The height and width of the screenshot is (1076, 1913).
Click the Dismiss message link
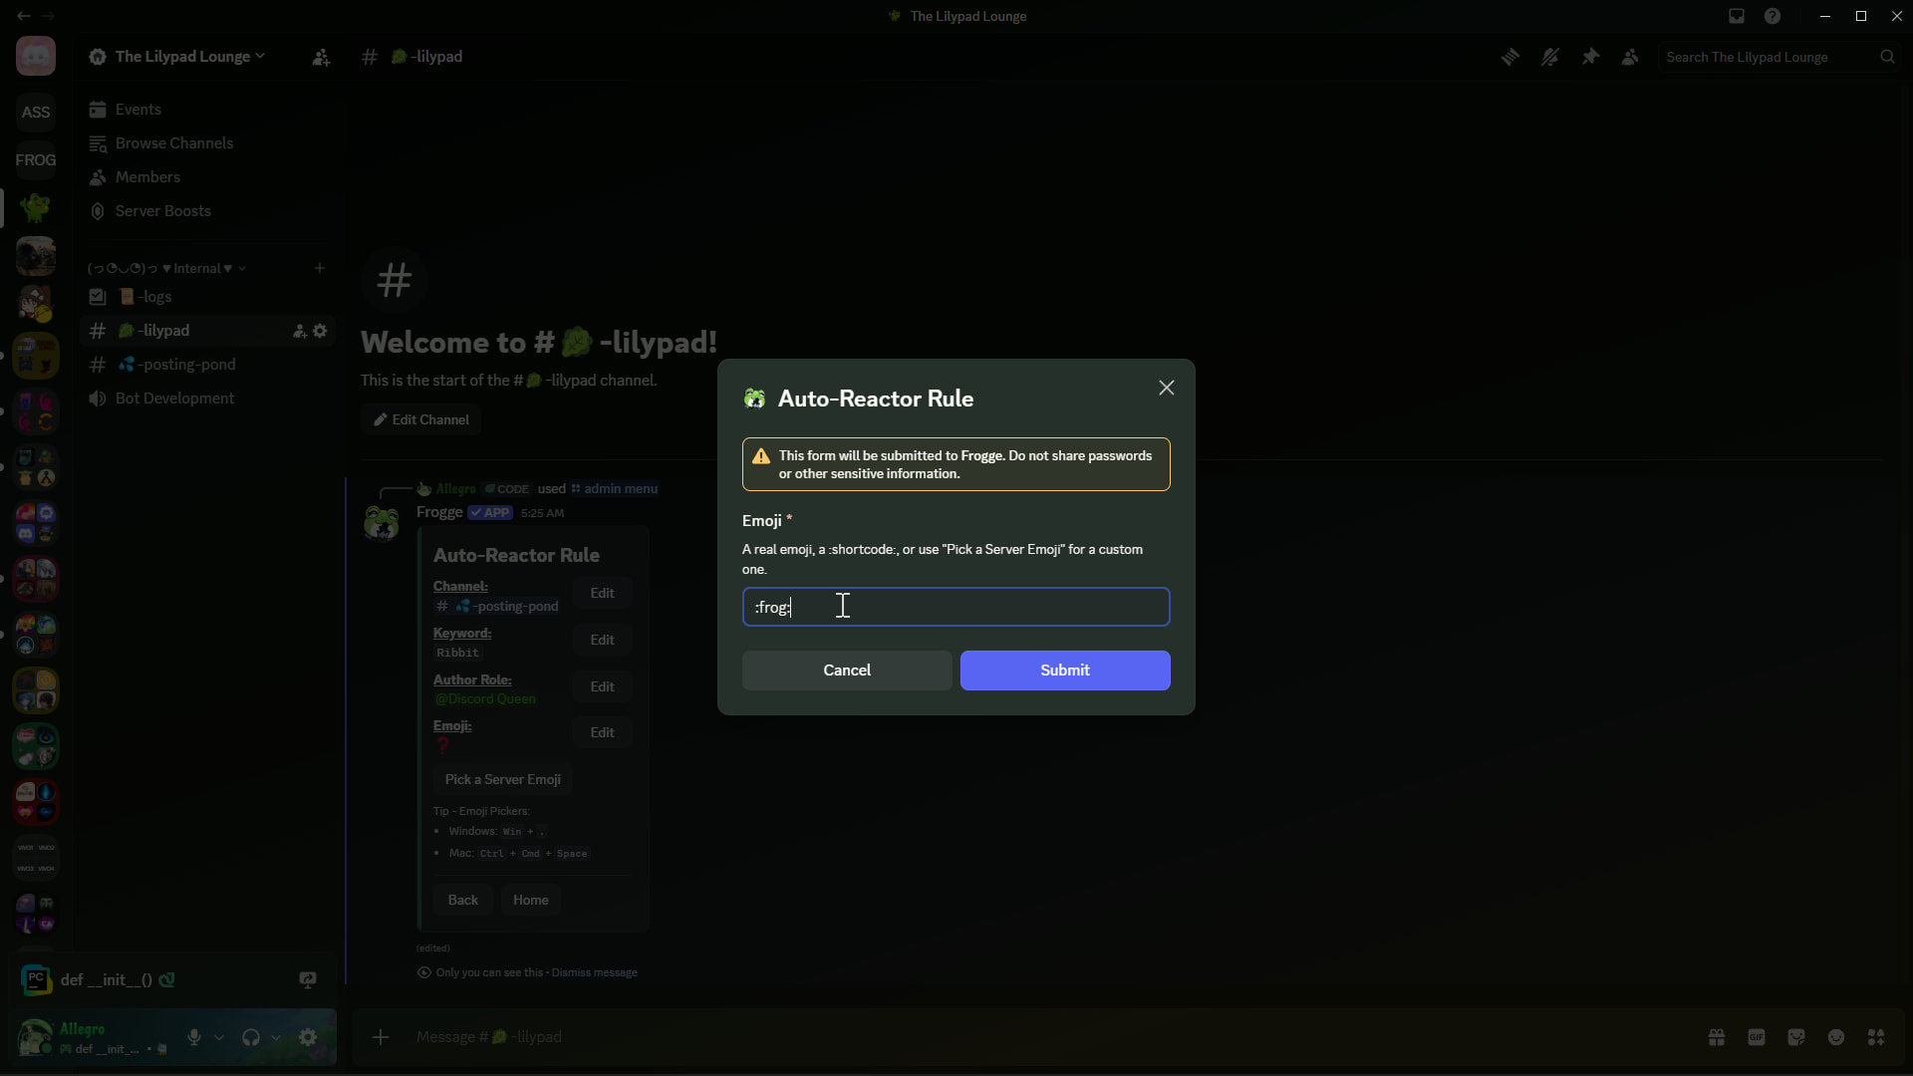(594, 972)
